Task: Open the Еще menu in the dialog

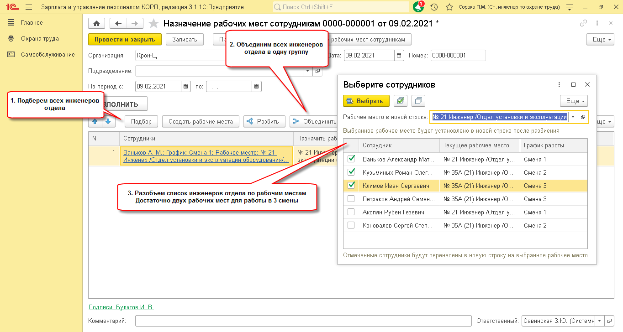Action: point(574,101)
